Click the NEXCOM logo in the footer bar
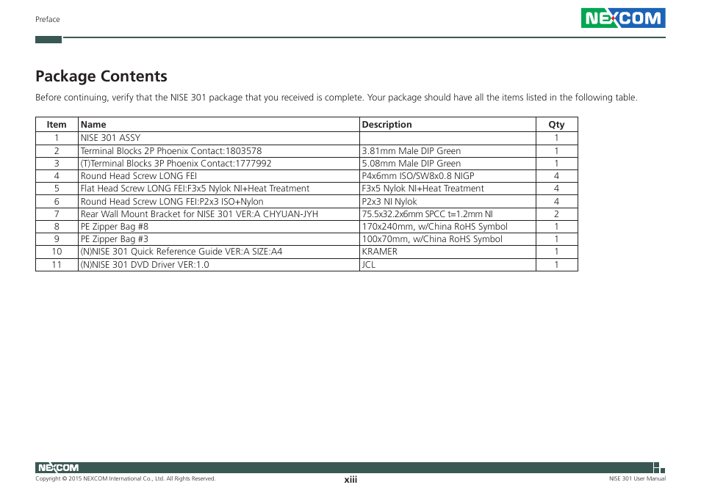Screen dimensions: 701x493 click(58, 467)
